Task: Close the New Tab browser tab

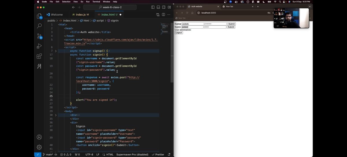Action: point(253,6)
